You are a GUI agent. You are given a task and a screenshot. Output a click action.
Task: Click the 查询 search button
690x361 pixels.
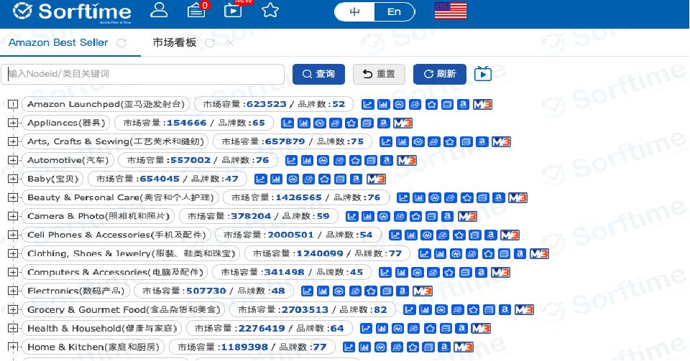click(318, 74)
